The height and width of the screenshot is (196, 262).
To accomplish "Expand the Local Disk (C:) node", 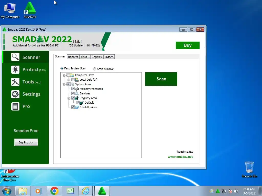I will [x=69, y=80].
